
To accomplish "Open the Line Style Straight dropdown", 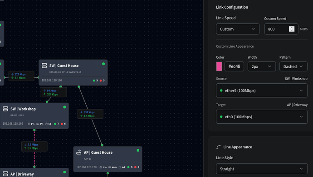I will (261, 169).
